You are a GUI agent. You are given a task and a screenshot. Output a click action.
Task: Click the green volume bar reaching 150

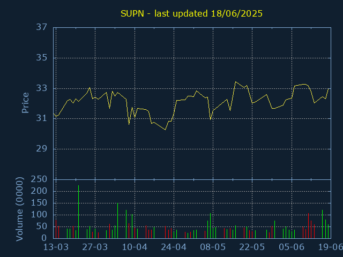(x=118, y=221)
